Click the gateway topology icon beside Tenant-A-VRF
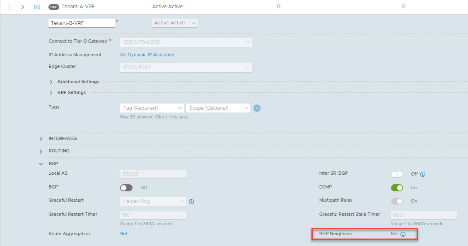The height and width of the screenshot is (246, 468). [37, 7]
